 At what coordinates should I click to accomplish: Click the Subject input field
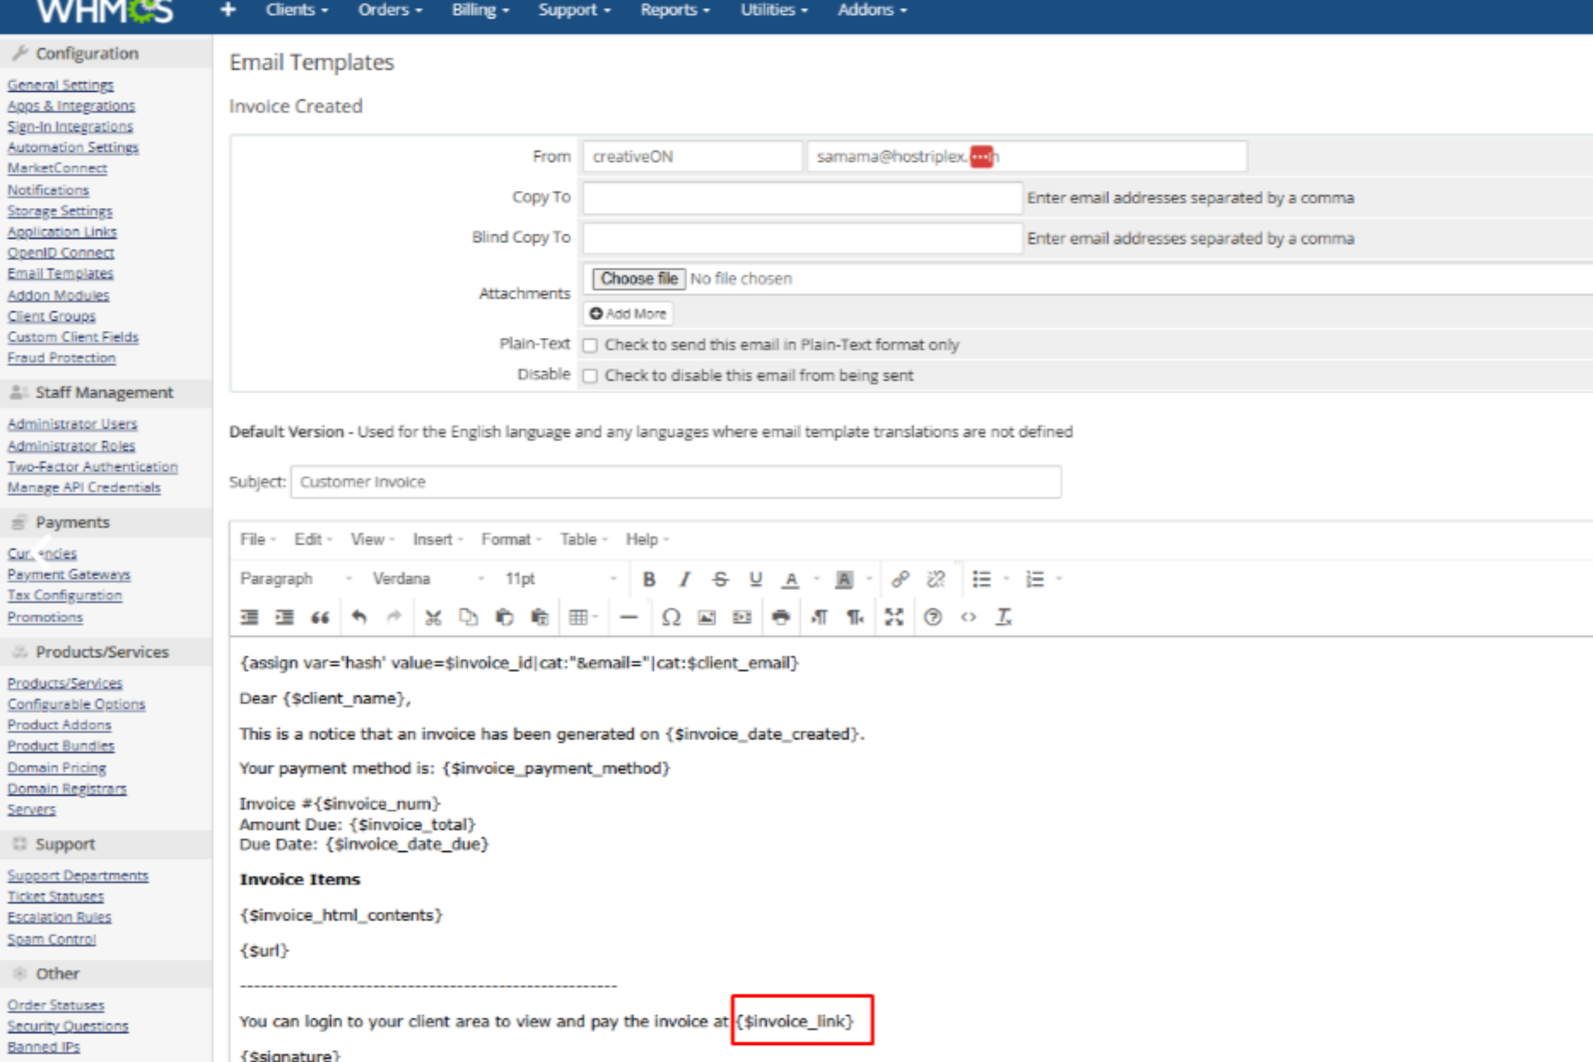pos(676,482)
